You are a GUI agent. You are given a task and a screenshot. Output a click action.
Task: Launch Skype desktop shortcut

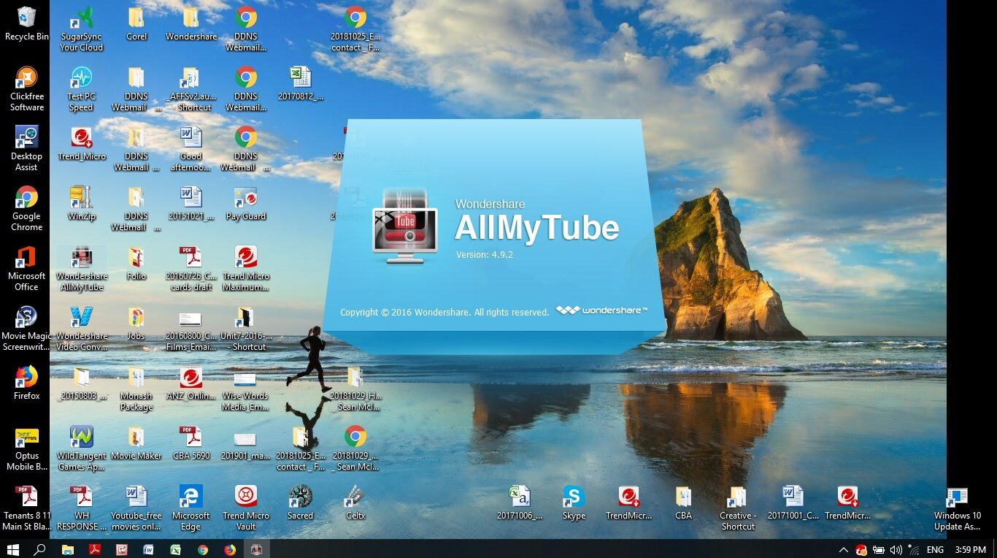(x=574, y=503)
